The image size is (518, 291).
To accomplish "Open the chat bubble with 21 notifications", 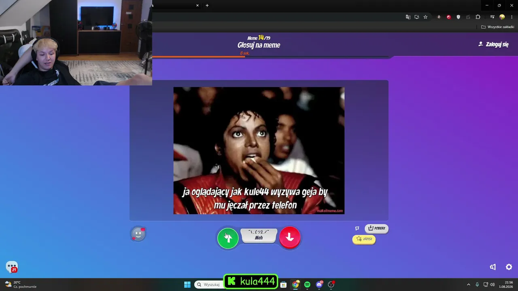I will point(12,267).
